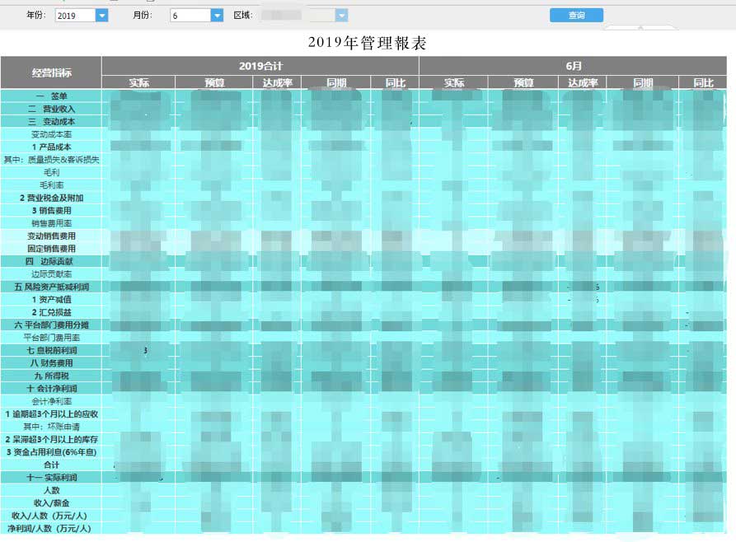
Task: Select the 一 签单 row label
Action: pos(51,96)
